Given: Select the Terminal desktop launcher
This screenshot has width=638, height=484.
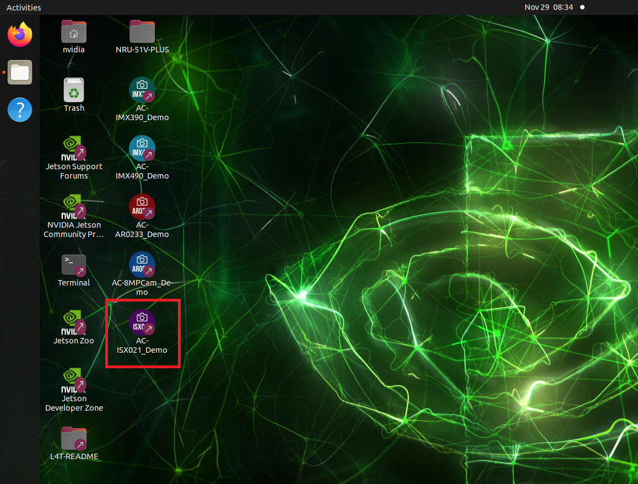Looking at the screenshot, I should point(74,265).
